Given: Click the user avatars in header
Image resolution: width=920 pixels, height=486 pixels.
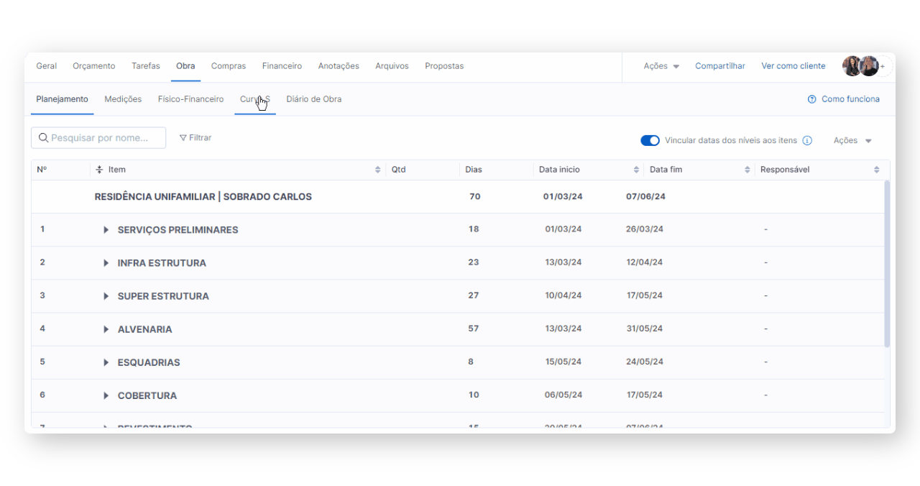Looking at the screenshot, I should (861, 66).
